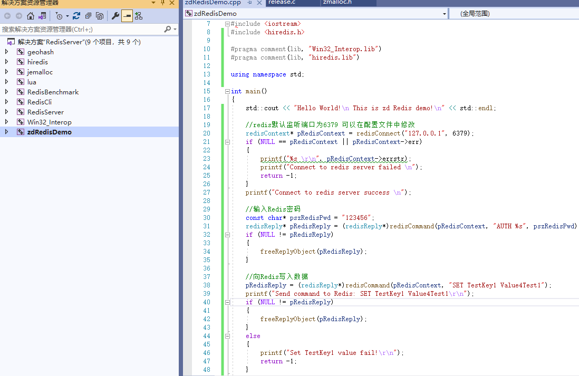Screen dimensions: 579x376
Task: Close the zdRedisDemo.cpp tab
Action: coord(259,3)
